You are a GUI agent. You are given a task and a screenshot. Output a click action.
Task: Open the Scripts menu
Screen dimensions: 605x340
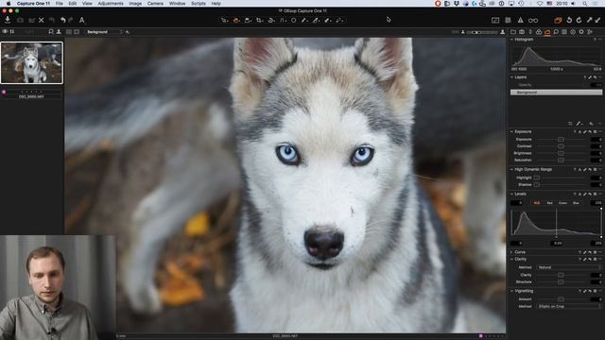(199, 4)
